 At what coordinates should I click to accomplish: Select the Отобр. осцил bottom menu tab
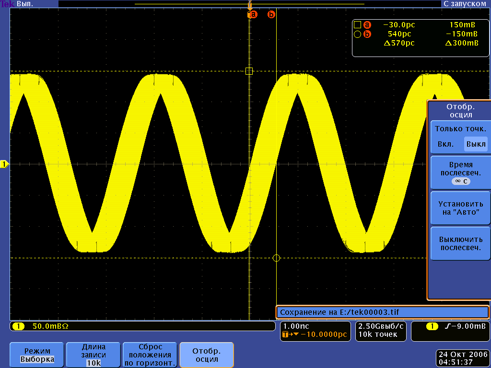click(x=206, y=355)
